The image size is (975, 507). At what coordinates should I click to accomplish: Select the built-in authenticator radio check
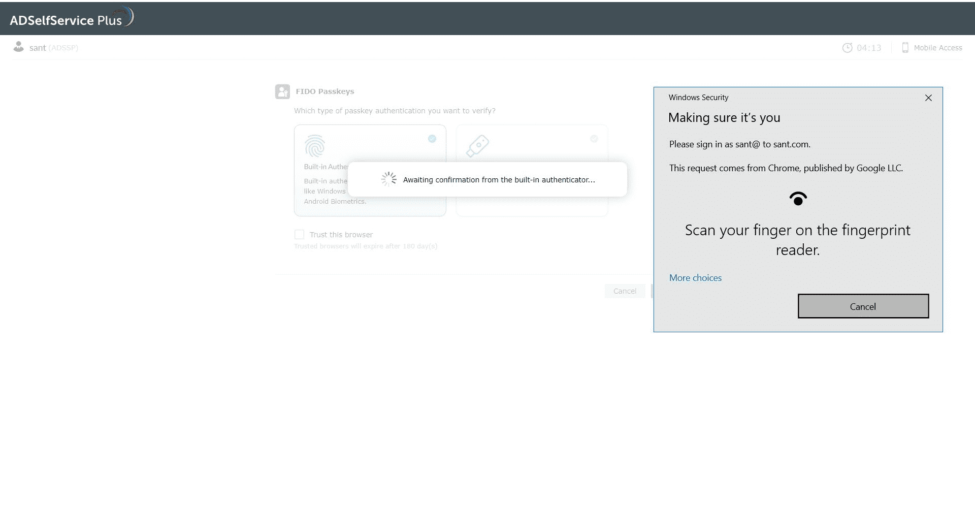[432, 139]
